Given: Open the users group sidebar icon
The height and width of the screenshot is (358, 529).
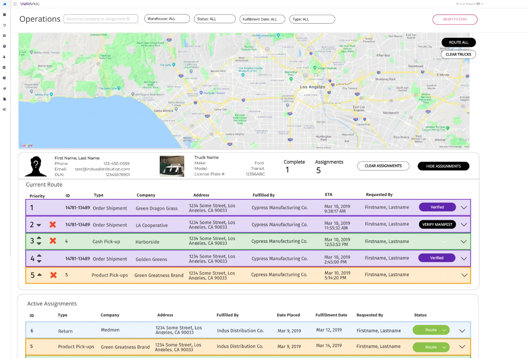Looking at the screenshot, I should pos(4,78).
